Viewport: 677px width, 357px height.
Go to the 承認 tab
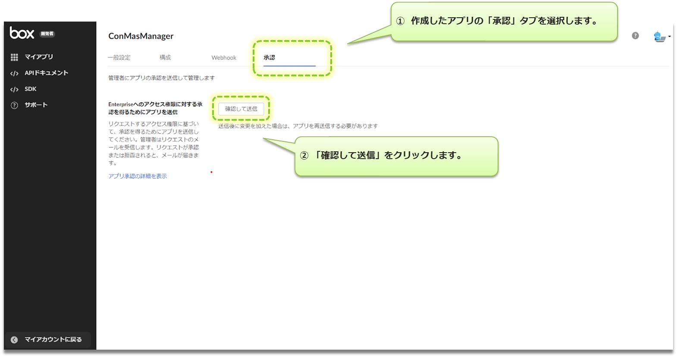(x=269, y=57)
